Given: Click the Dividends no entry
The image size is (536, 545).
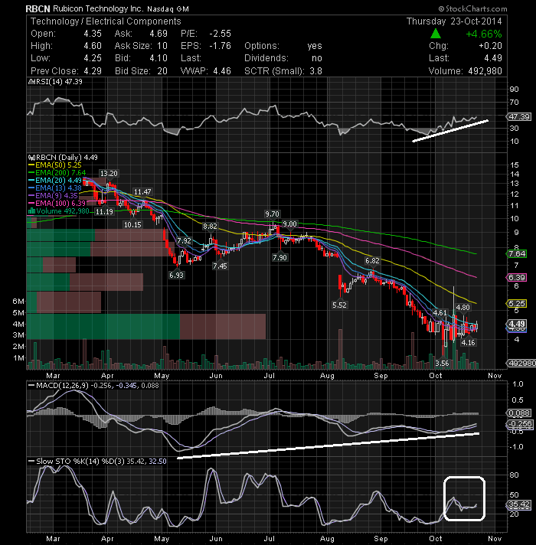Looking at the screenshot, I should tap(317, 58).
